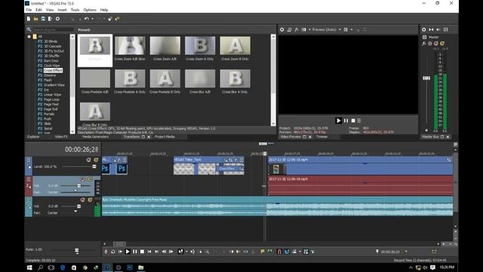Insert a marker using the transport bar icon

coord(263,252)
